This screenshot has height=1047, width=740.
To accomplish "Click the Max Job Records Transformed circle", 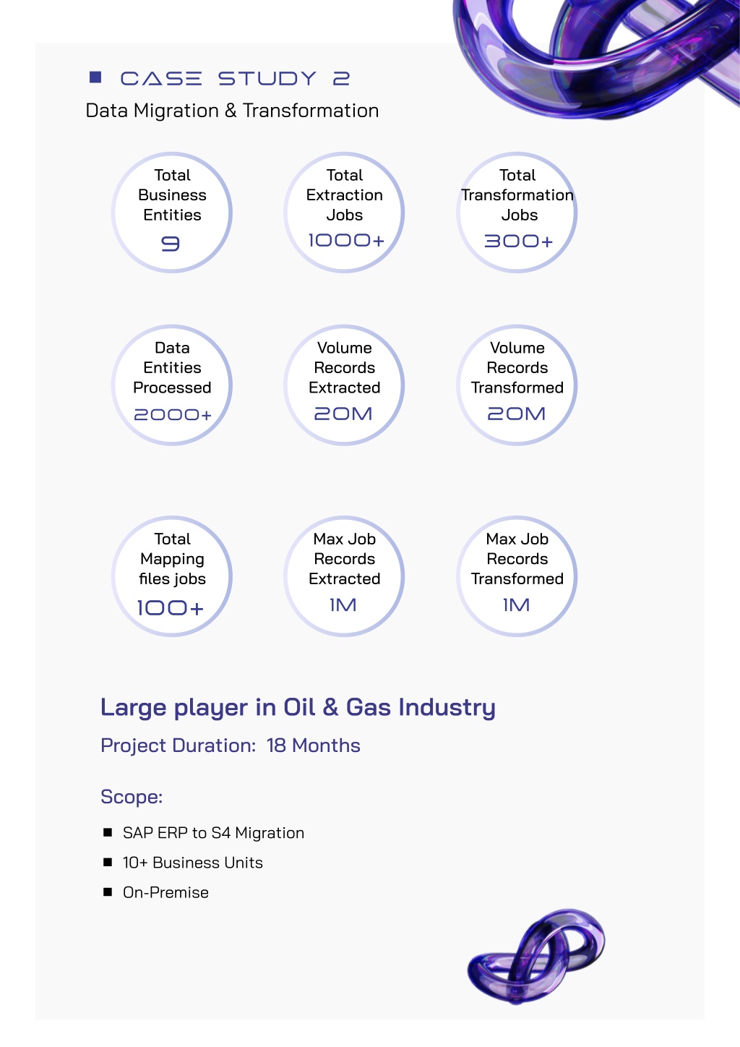I will point(517,576).
